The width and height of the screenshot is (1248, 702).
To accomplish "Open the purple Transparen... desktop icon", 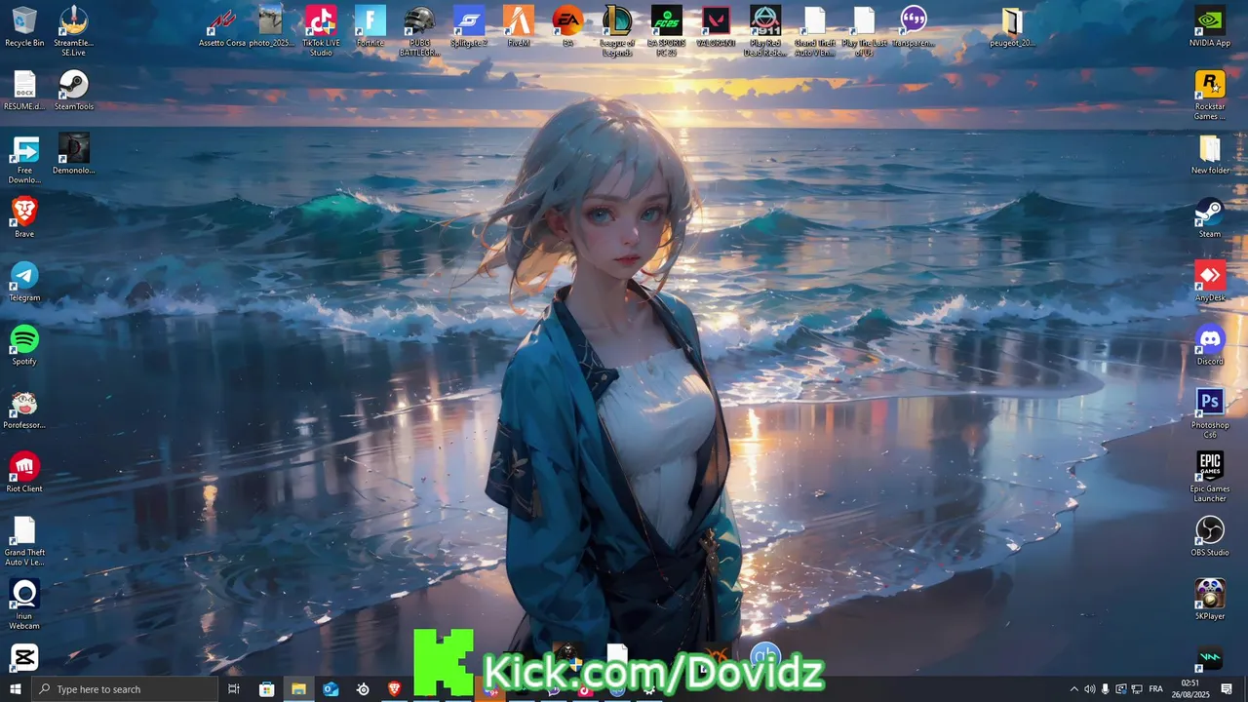I will tap(914, 26).
